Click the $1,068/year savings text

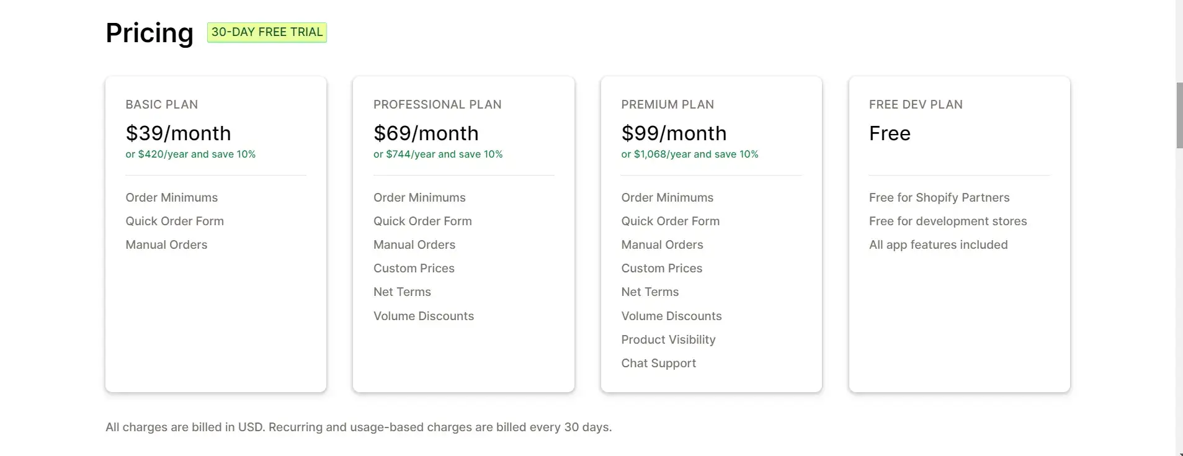pyautogui.click(x=690, y=154)
